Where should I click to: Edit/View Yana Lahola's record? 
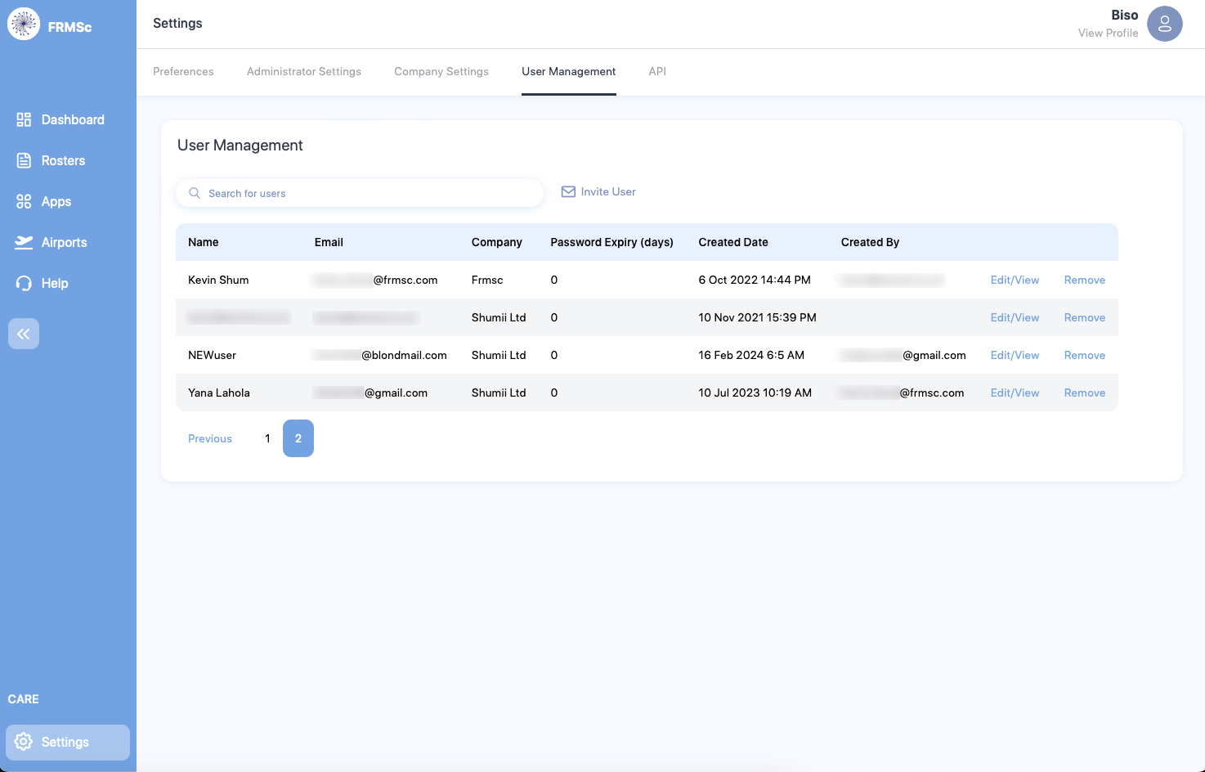click(x=1015, y=393)
